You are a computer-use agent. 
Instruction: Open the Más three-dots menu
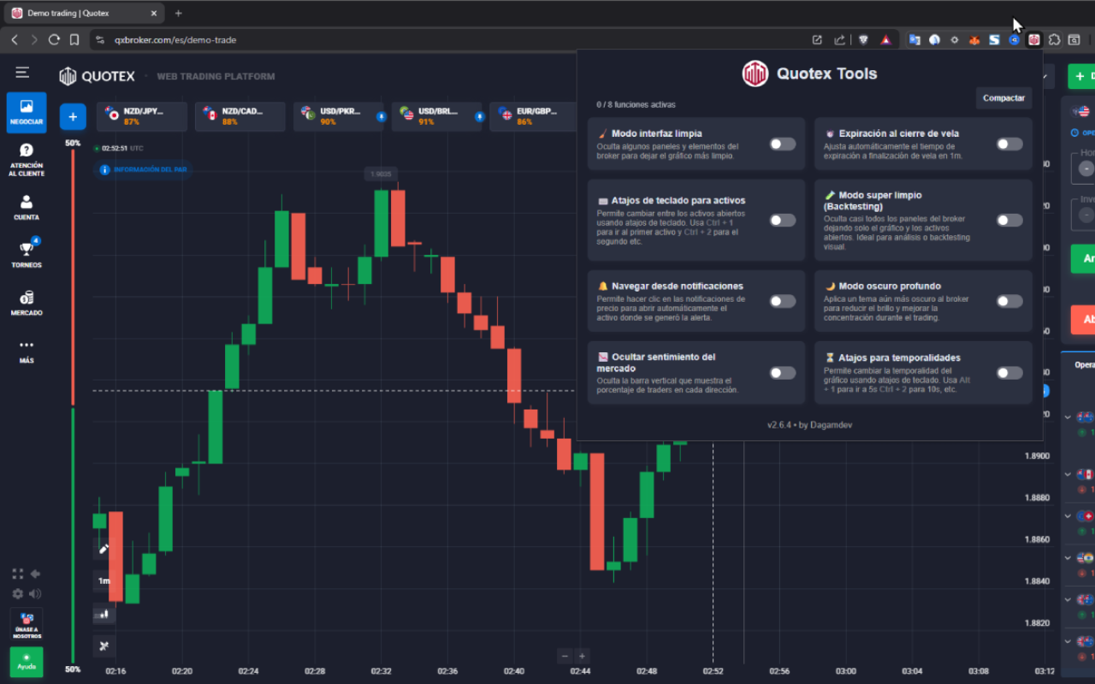pos(27,350)
